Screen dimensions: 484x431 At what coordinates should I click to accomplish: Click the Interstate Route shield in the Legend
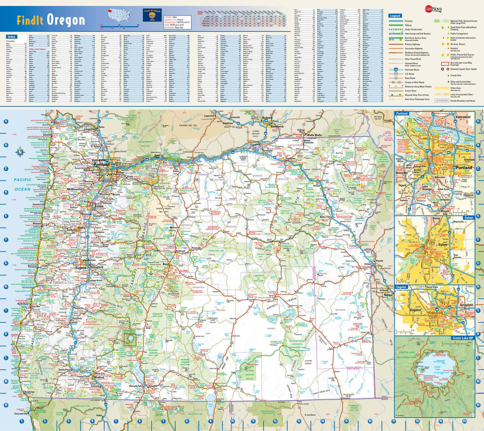click(x=396, y=70)
